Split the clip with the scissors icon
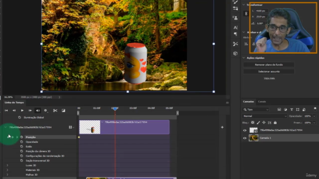Image resolution: width=319 pixels, height=179 pixels. click(x=55, y=110)
